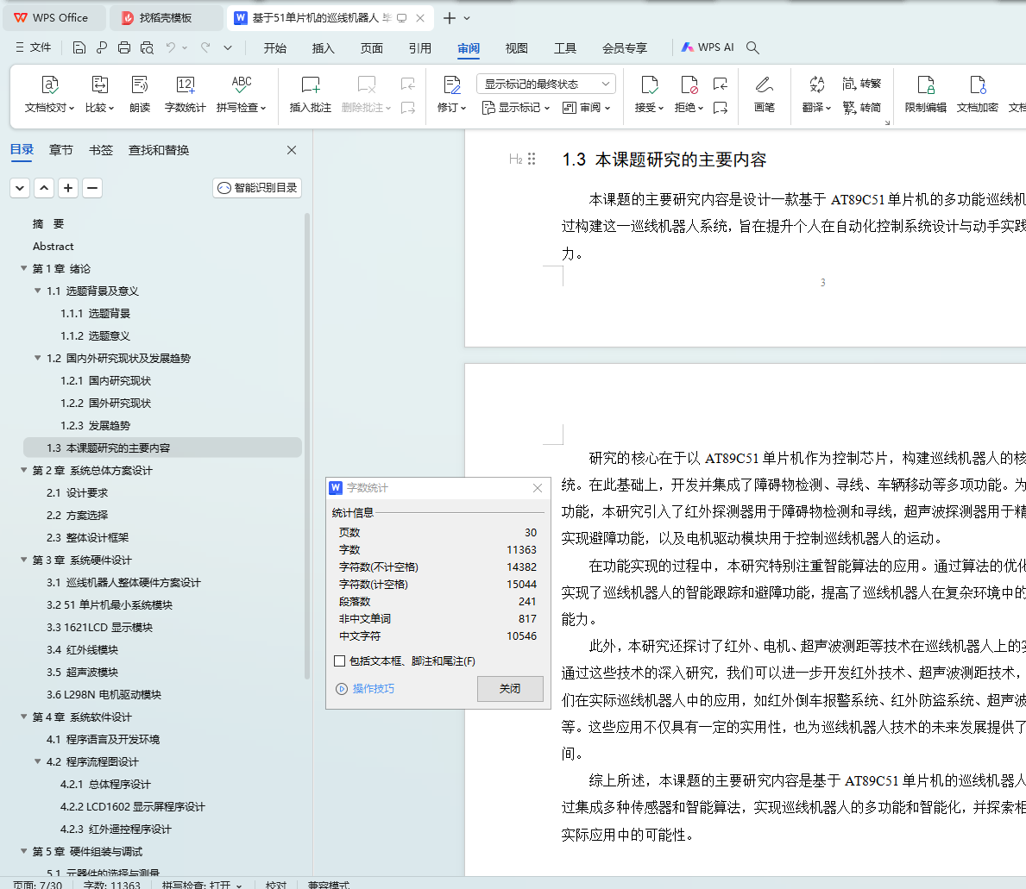Open the 文件 menu
Screen dimensions: 1026x889
point(33,47)
